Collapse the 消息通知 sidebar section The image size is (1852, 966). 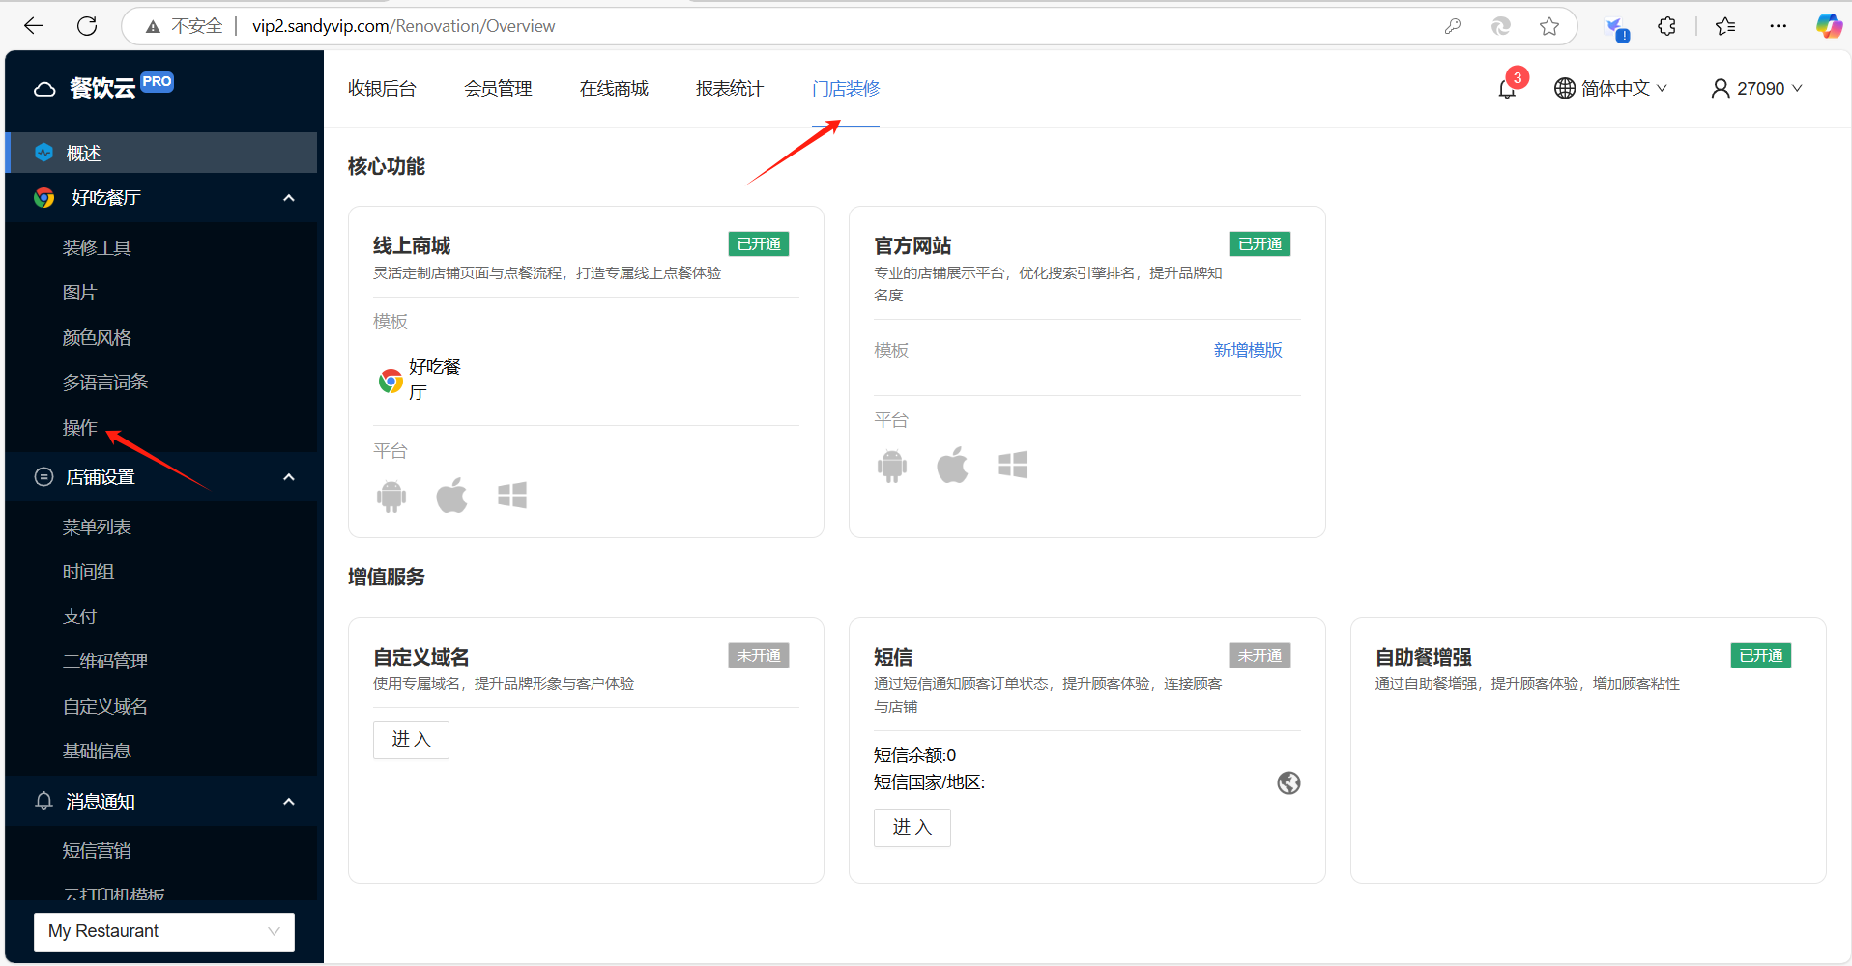point(288,802)
